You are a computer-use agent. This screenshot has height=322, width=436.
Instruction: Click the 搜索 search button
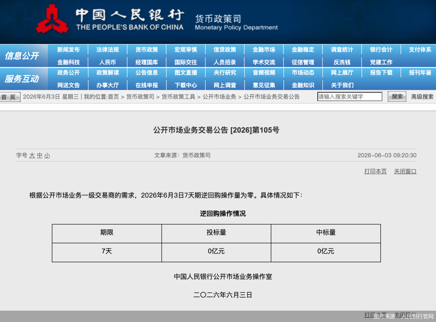coord(397,97)
